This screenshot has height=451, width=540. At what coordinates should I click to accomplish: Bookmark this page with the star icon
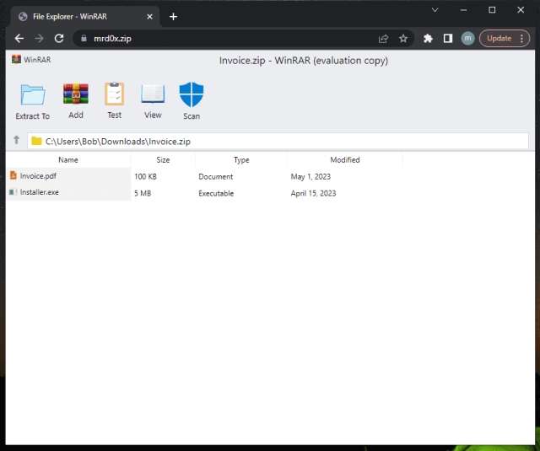(x=403, y=38)
